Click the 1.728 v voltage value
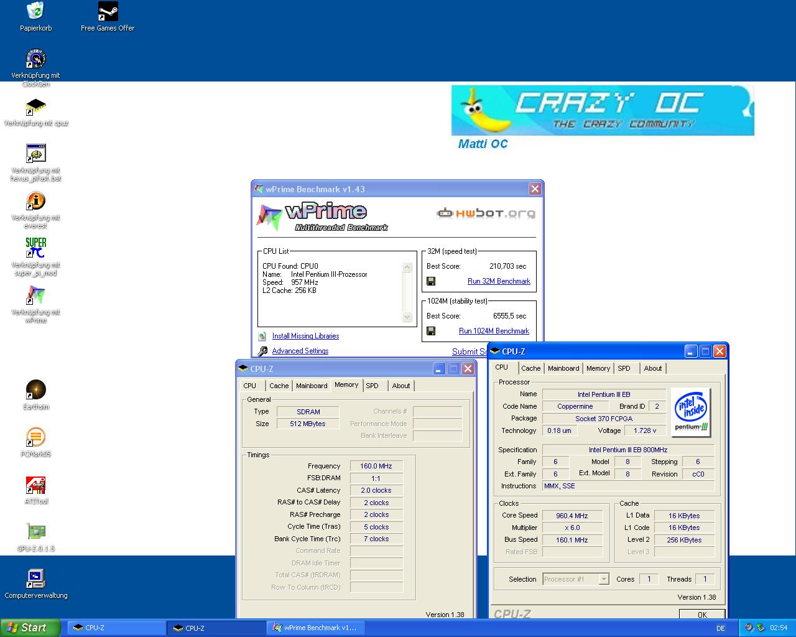 click(645, 430)
